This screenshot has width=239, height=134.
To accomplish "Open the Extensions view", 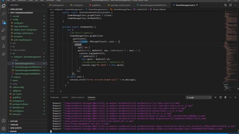I will [x=3, y=38].
